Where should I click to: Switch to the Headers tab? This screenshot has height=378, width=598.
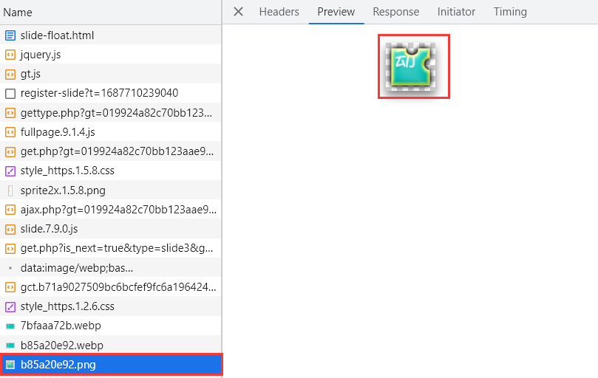pos(279,12)
